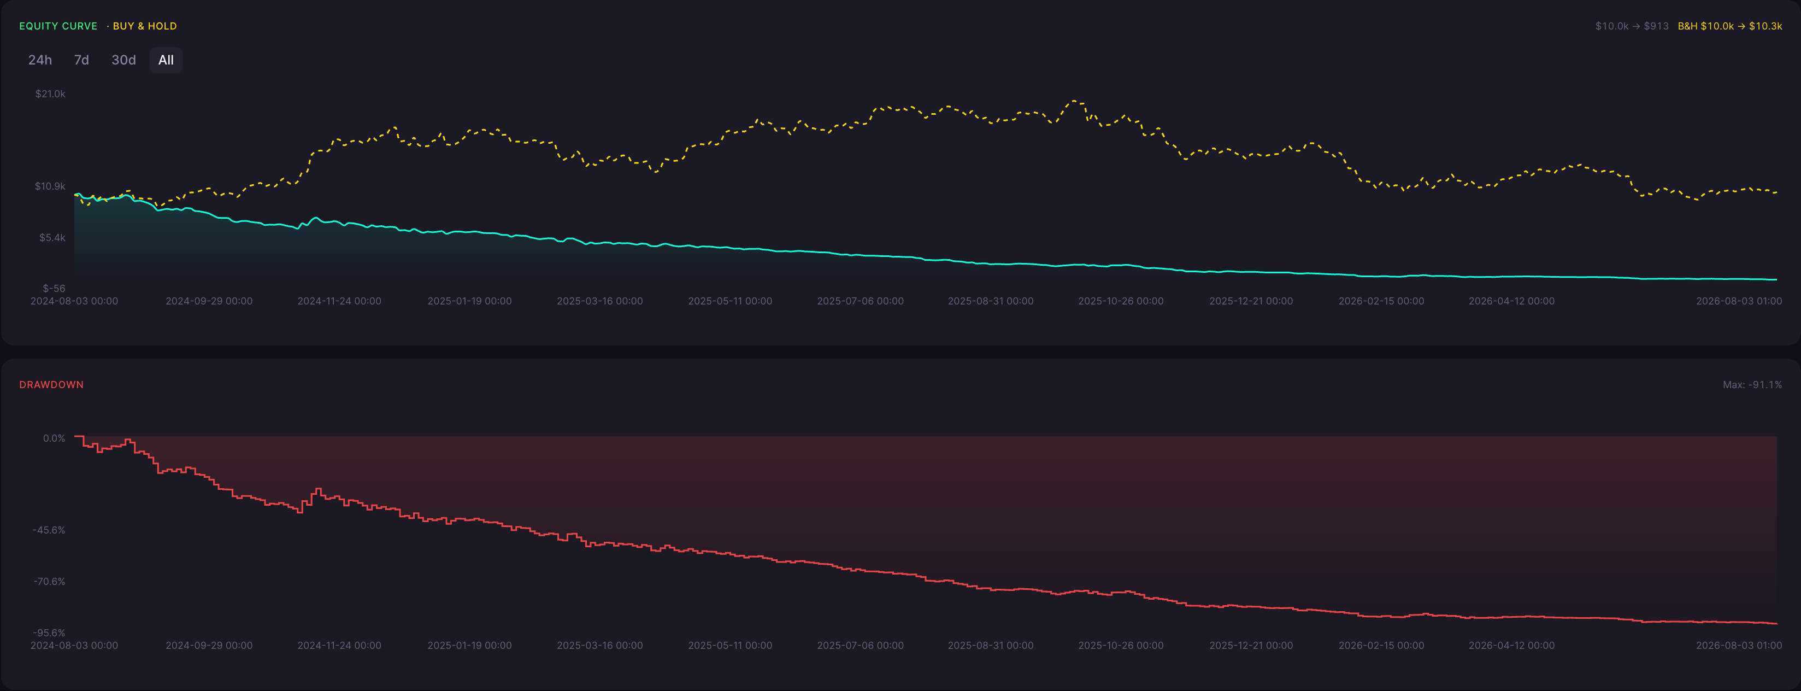
Task: Choose the All time range tab
Action: tap(166, 60)
